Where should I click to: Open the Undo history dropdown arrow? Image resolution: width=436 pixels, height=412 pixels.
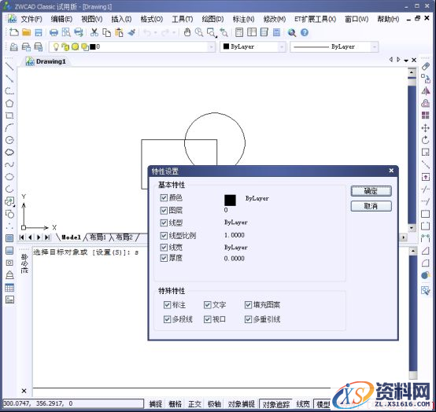(x=156, y=33)
